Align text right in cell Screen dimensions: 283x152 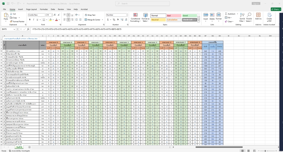point(72,20)
